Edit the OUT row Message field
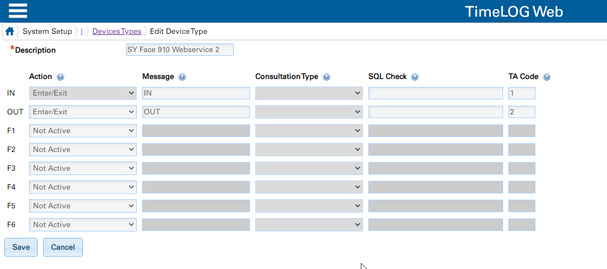This screenshot has height=269, width=607. point(196,112)
